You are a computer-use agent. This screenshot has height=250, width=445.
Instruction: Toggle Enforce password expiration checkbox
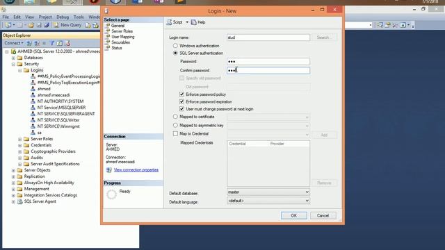(x=181, y=101)
